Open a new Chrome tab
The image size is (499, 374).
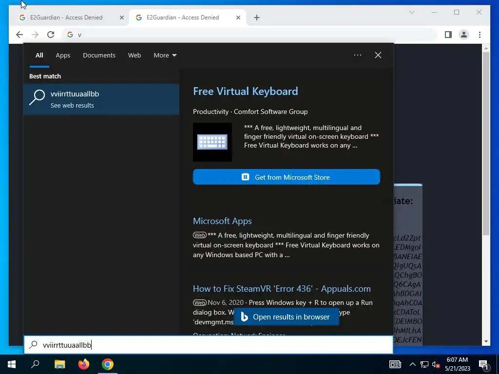[257, 18]
